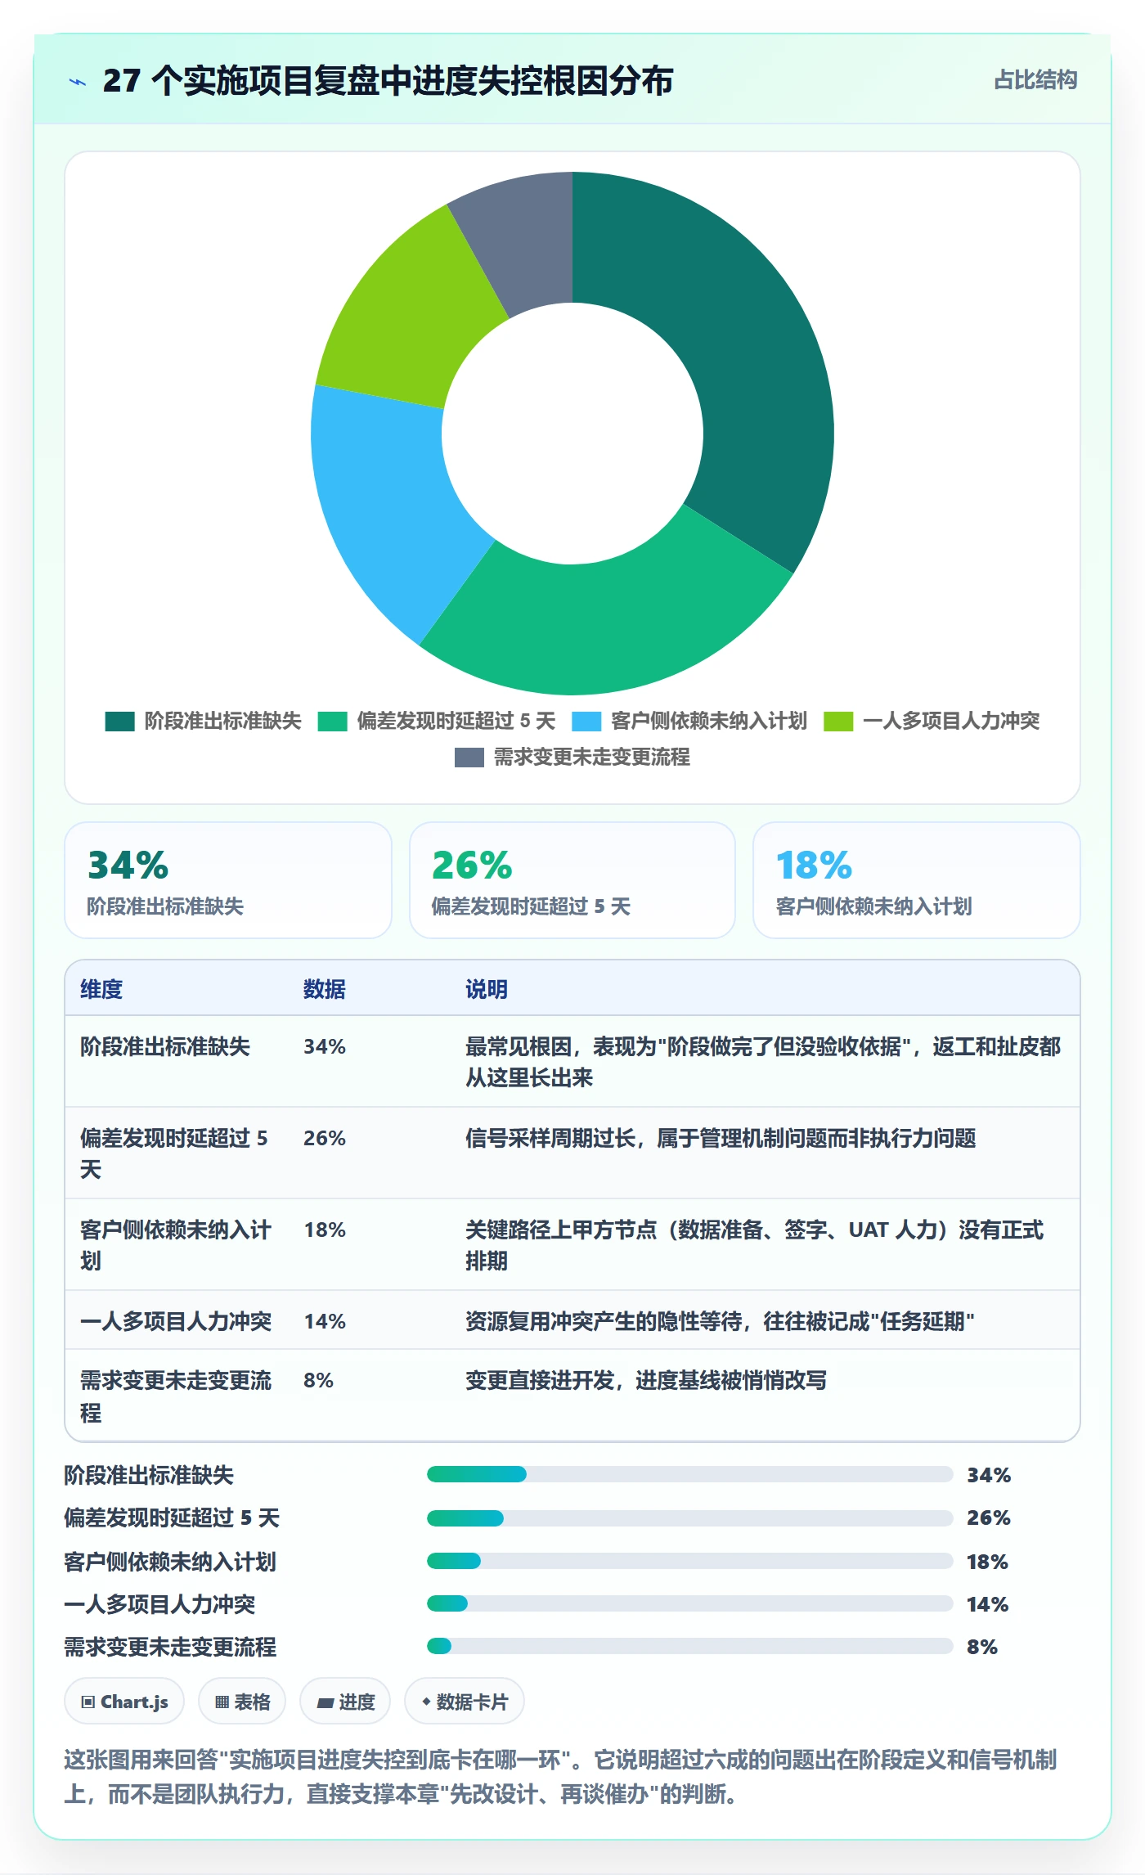The width and height of the screenshot is (1145, 1875).
Task: Click the blue 客户侧依赖未纳入计划 legend swatch
Action: coord(586,721)
